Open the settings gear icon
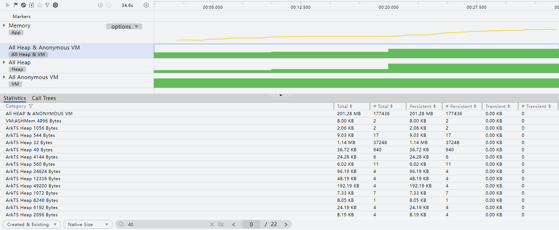The image size is (559, 230). 55,5
